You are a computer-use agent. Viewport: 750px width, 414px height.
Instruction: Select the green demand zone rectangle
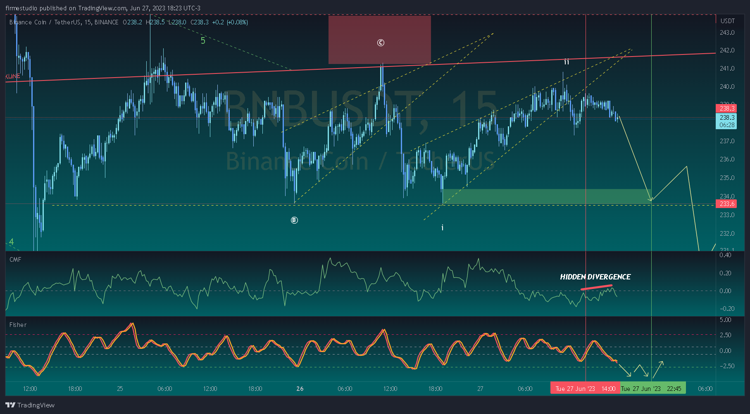546,196
